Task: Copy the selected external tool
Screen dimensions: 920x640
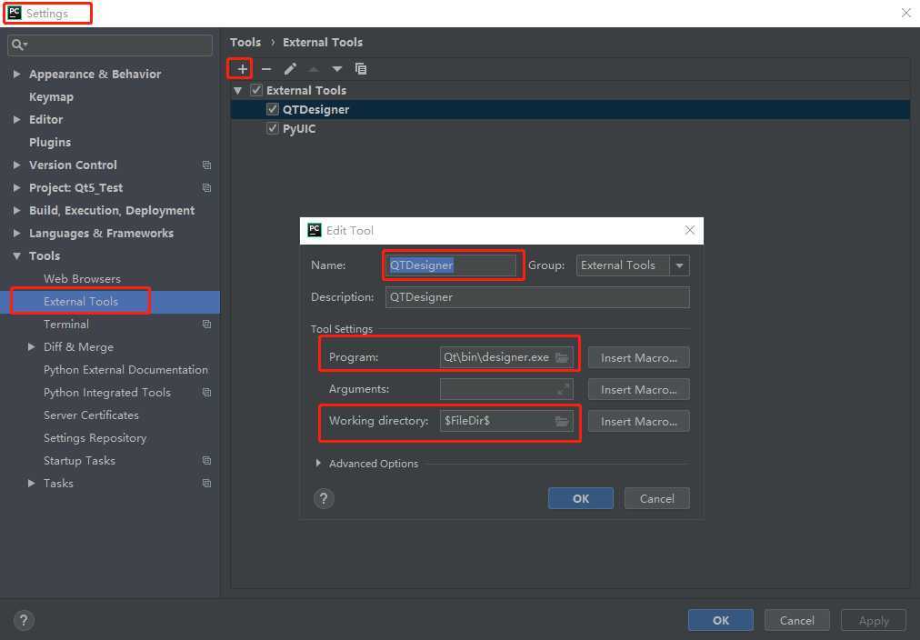Action: [361, 68]
